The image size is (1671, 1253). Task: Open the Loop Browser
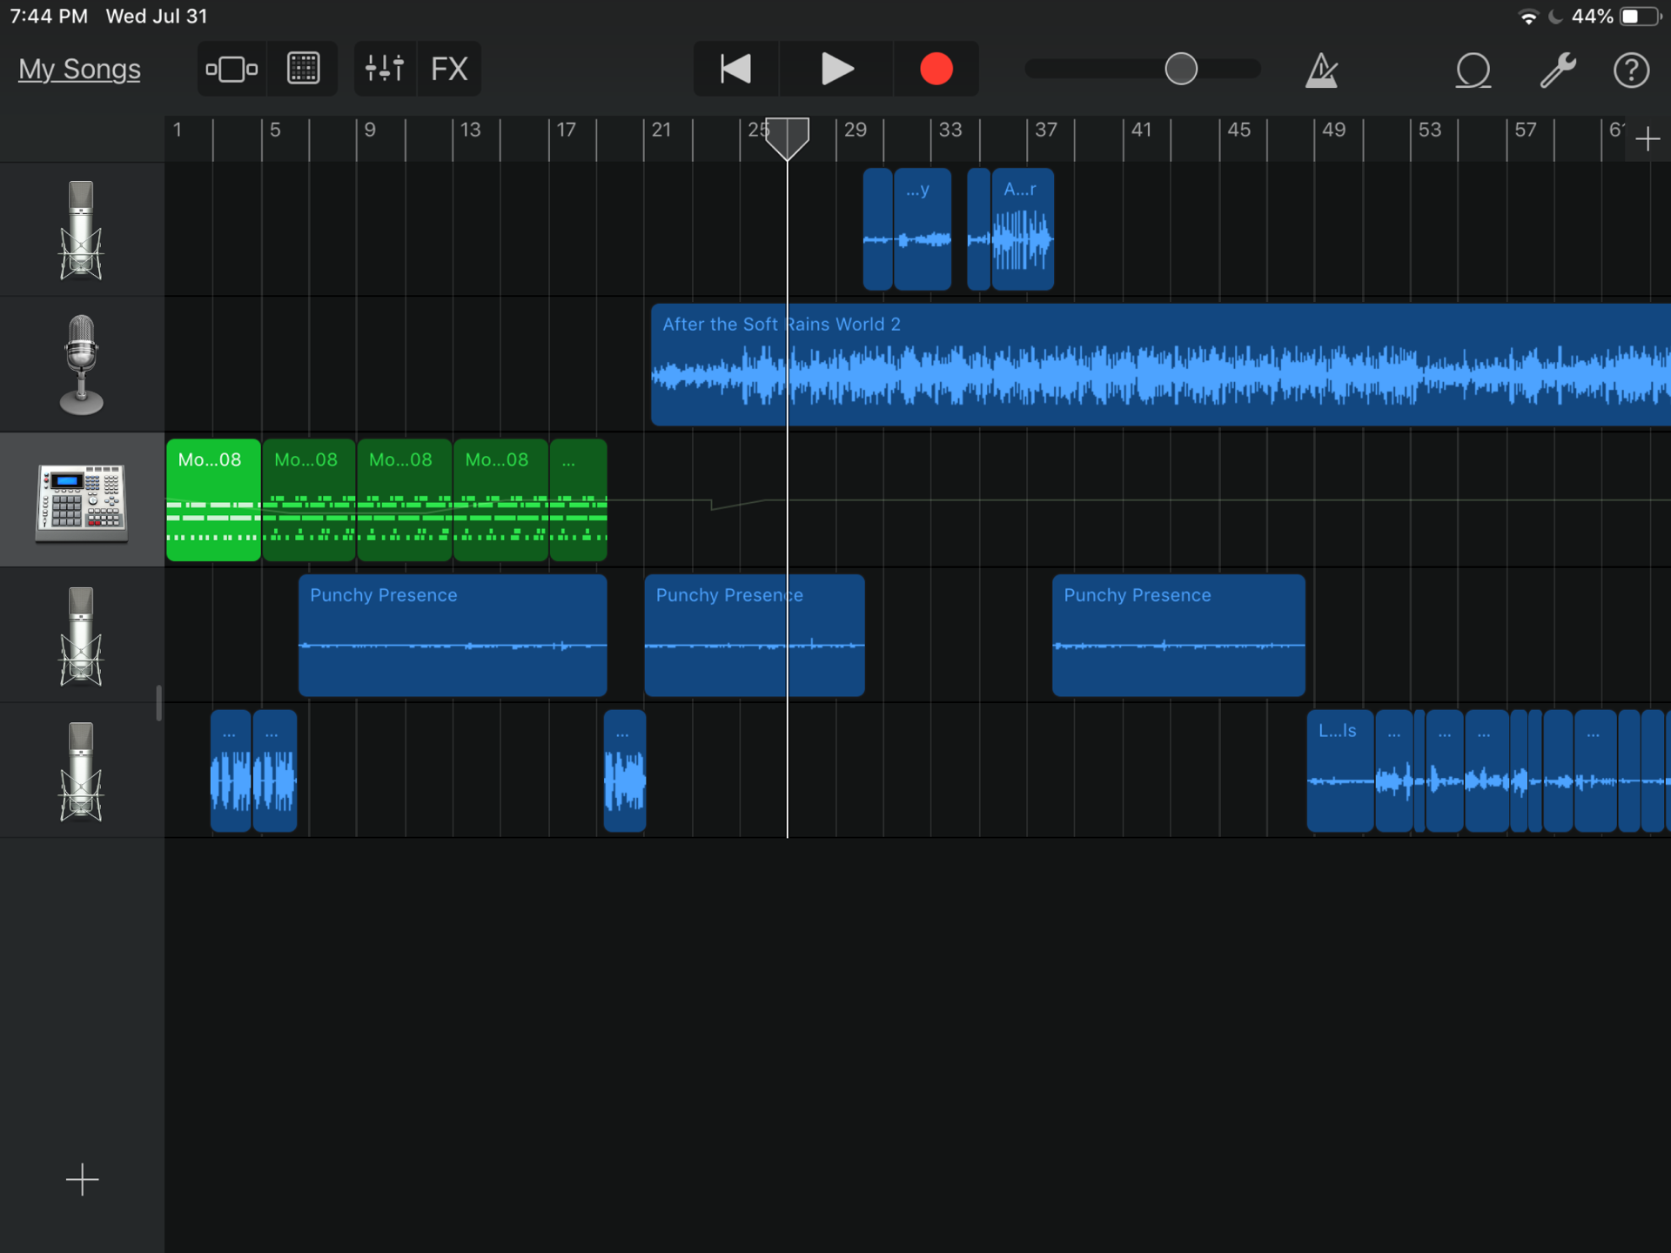coord(1473,70)
